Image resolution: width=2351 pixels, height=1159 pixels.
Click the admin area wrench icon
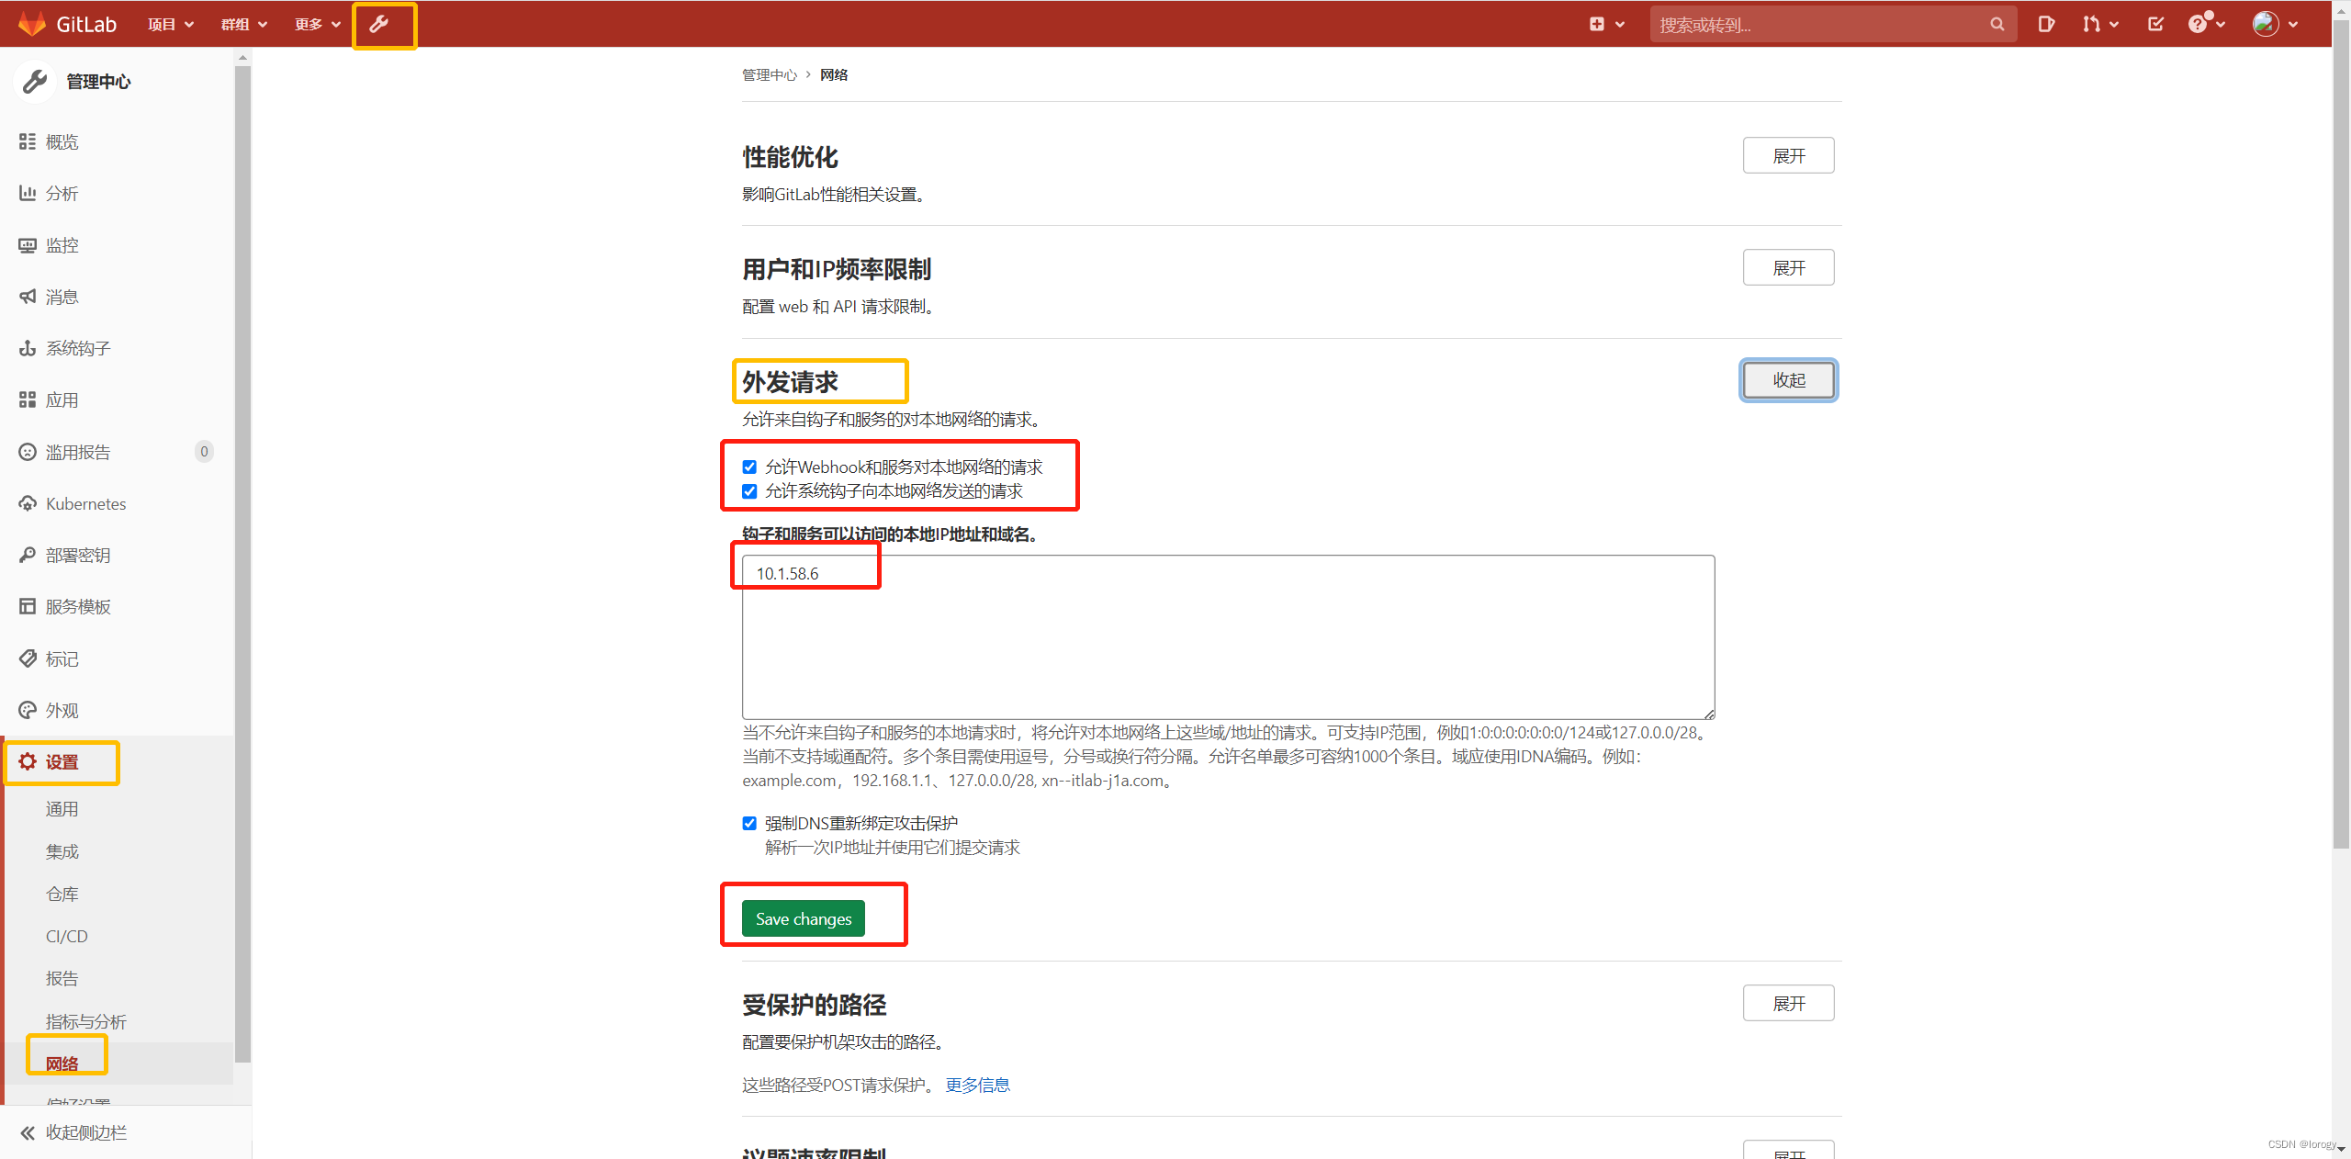click(x=379, y=25)
